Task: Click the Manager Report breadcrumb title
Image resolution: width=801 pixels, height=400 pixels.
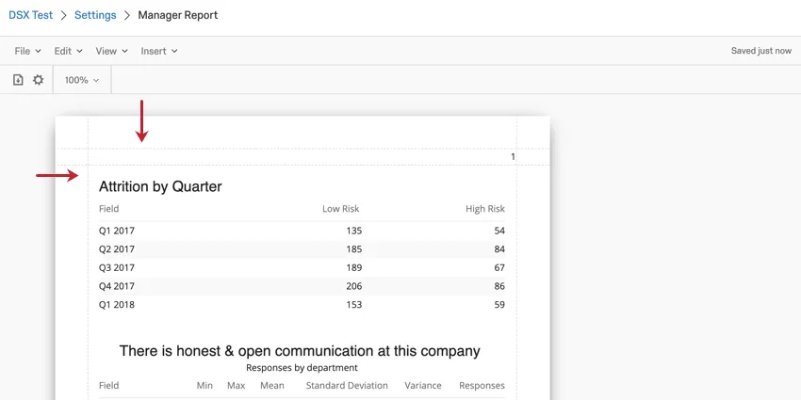Action: [177, 15]
